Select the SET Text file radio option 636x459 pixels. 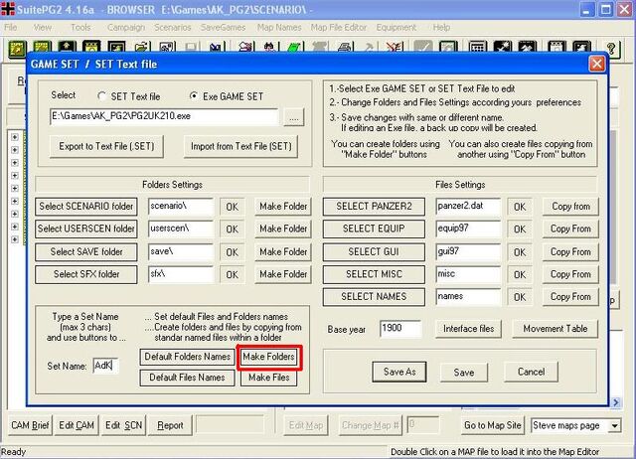(129, 96)
